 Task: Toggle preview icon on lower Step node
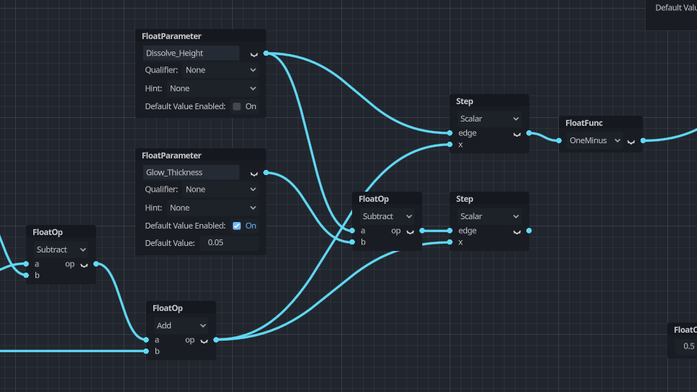pos(517,232)
